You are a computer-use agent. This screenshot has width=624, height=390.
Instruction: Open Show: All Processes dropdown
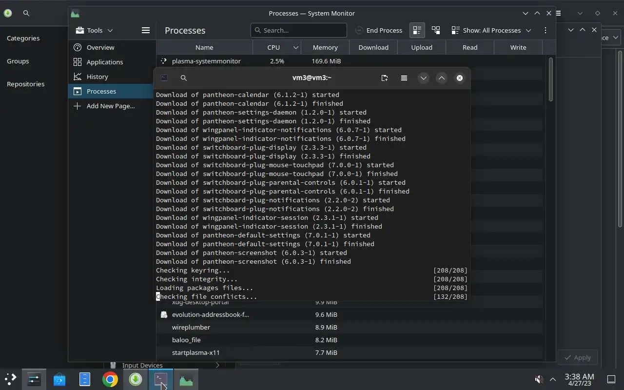(491, 30)
